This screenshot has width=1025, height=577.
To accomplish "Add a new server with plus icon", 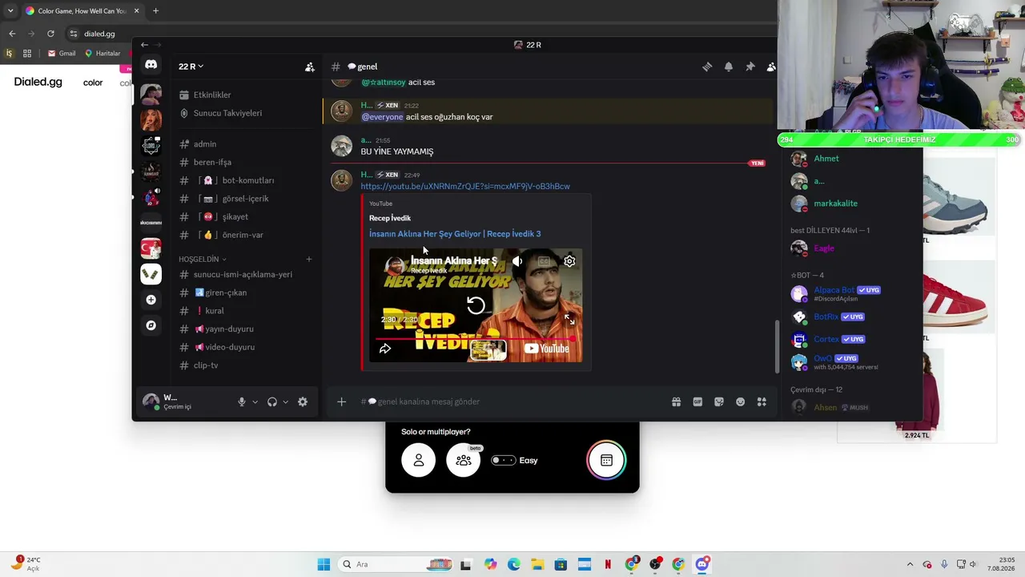I will tap(151, 300).
